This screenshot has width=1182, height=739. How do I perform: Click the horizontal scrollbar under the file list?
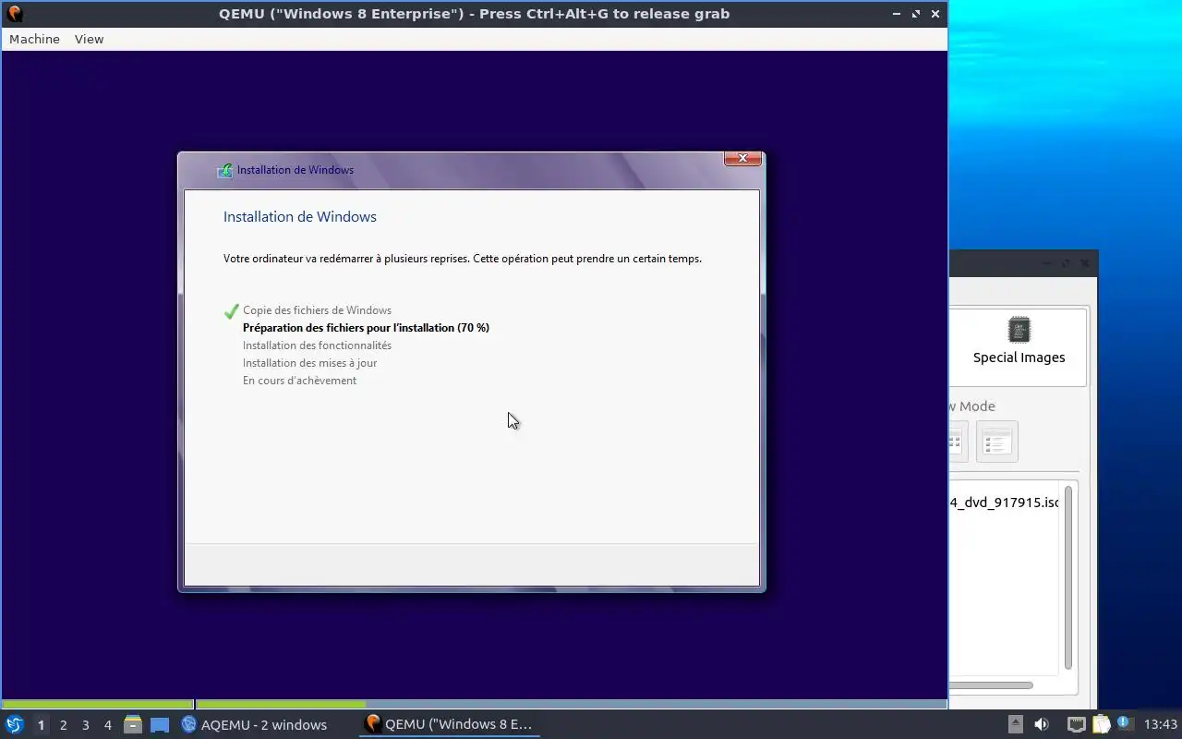[990, 685]
